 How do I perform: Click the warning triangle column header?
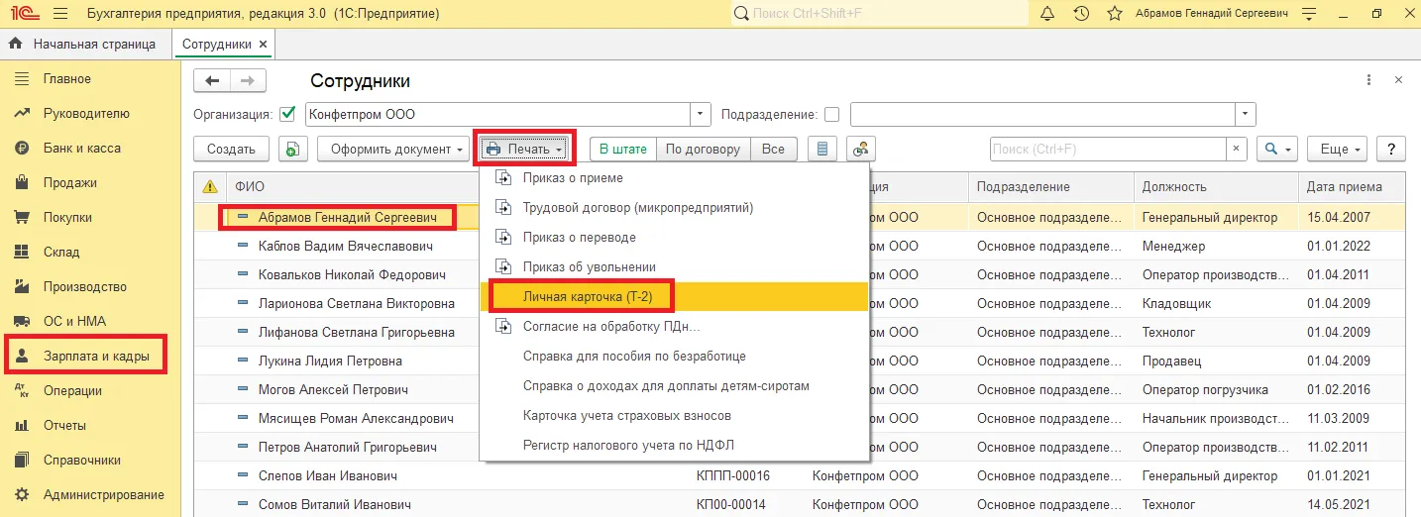(x=210, y=186)
